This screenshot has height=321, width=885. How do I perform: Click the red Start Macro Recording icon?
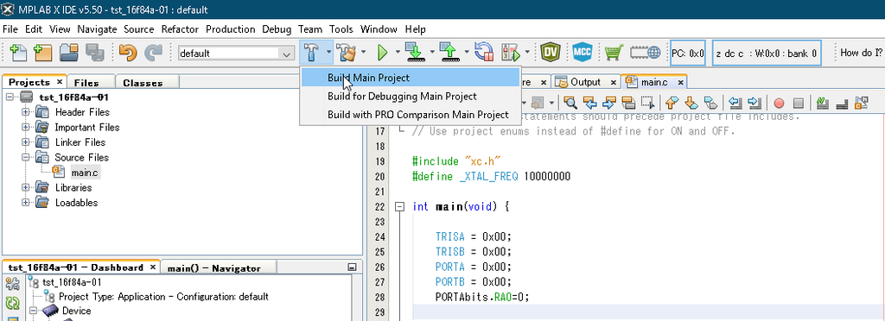pyautogui.click(x=779, y=103)
